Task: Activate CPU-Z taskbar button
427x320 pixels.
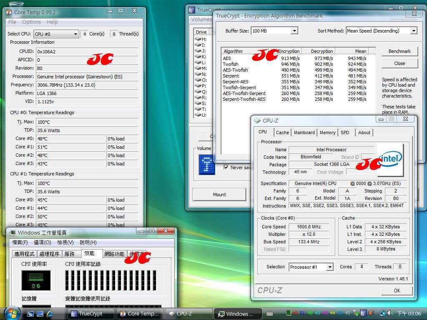Action: pos(188,314)
